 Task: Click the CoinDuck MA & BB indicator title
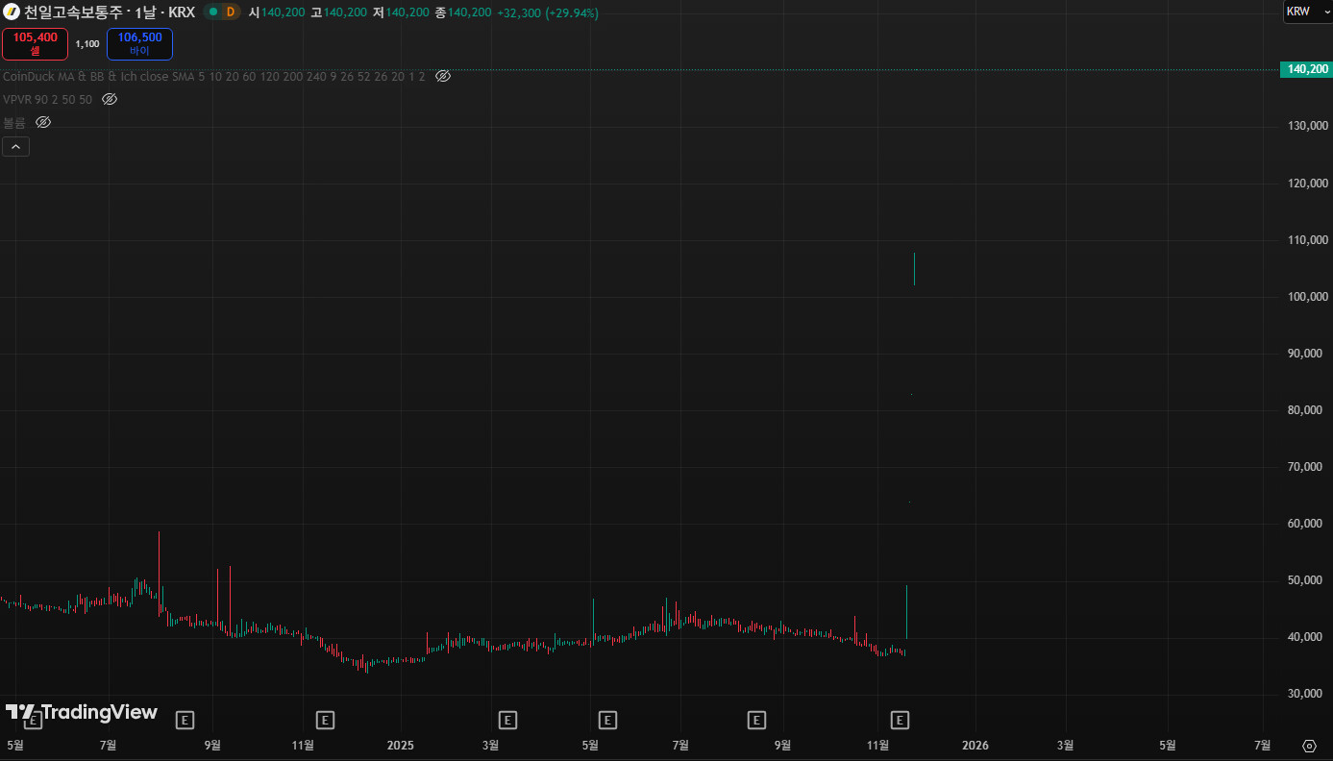click(213, 76)
